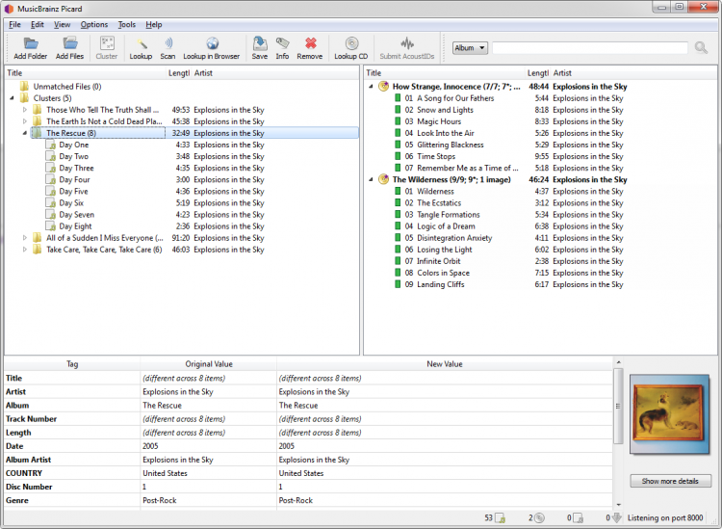The height and width of the screenshot is (529, 722).
Task: Click the pending requests download icon in status bar
Action: pyautogui.click(x=617, y=518)
